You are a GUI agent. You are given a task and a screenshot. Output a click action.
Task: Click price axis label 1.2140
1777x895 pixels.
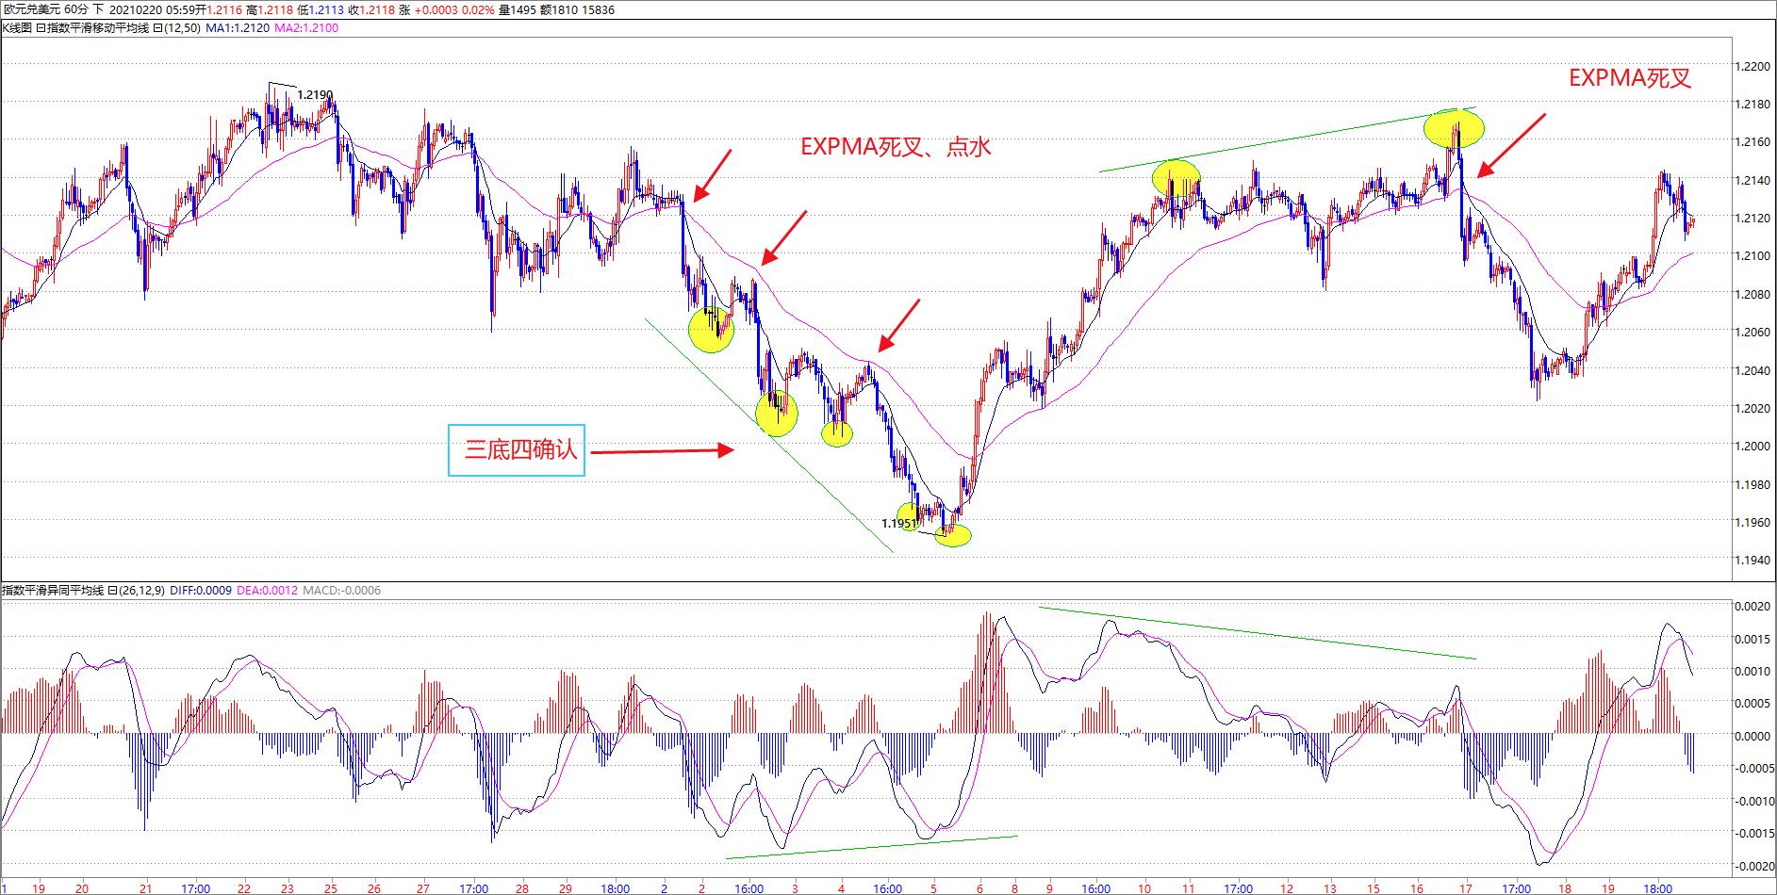(1752, 180)
